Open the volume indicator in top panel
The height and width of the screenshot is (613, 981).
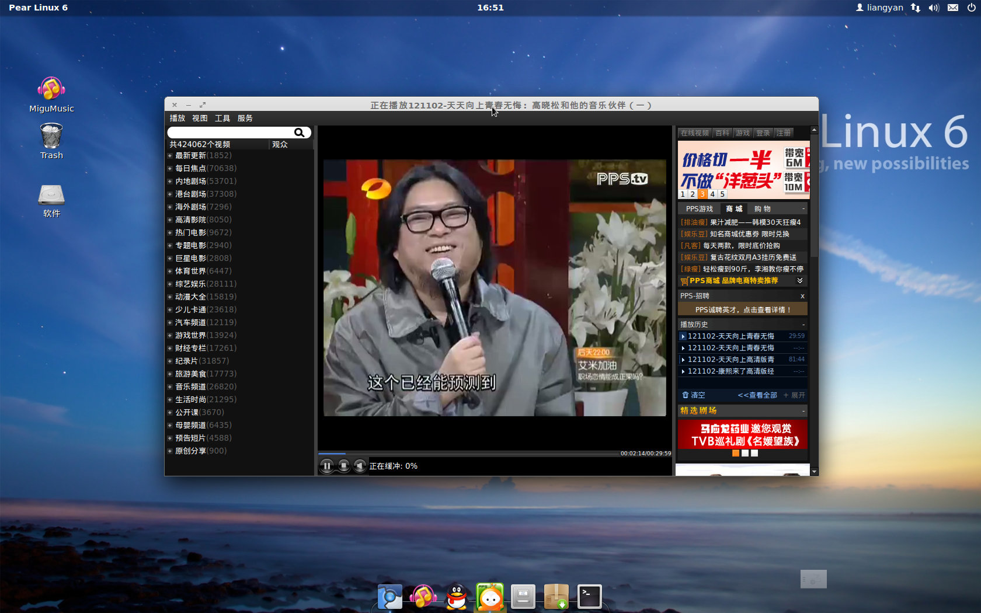[934, 8]
